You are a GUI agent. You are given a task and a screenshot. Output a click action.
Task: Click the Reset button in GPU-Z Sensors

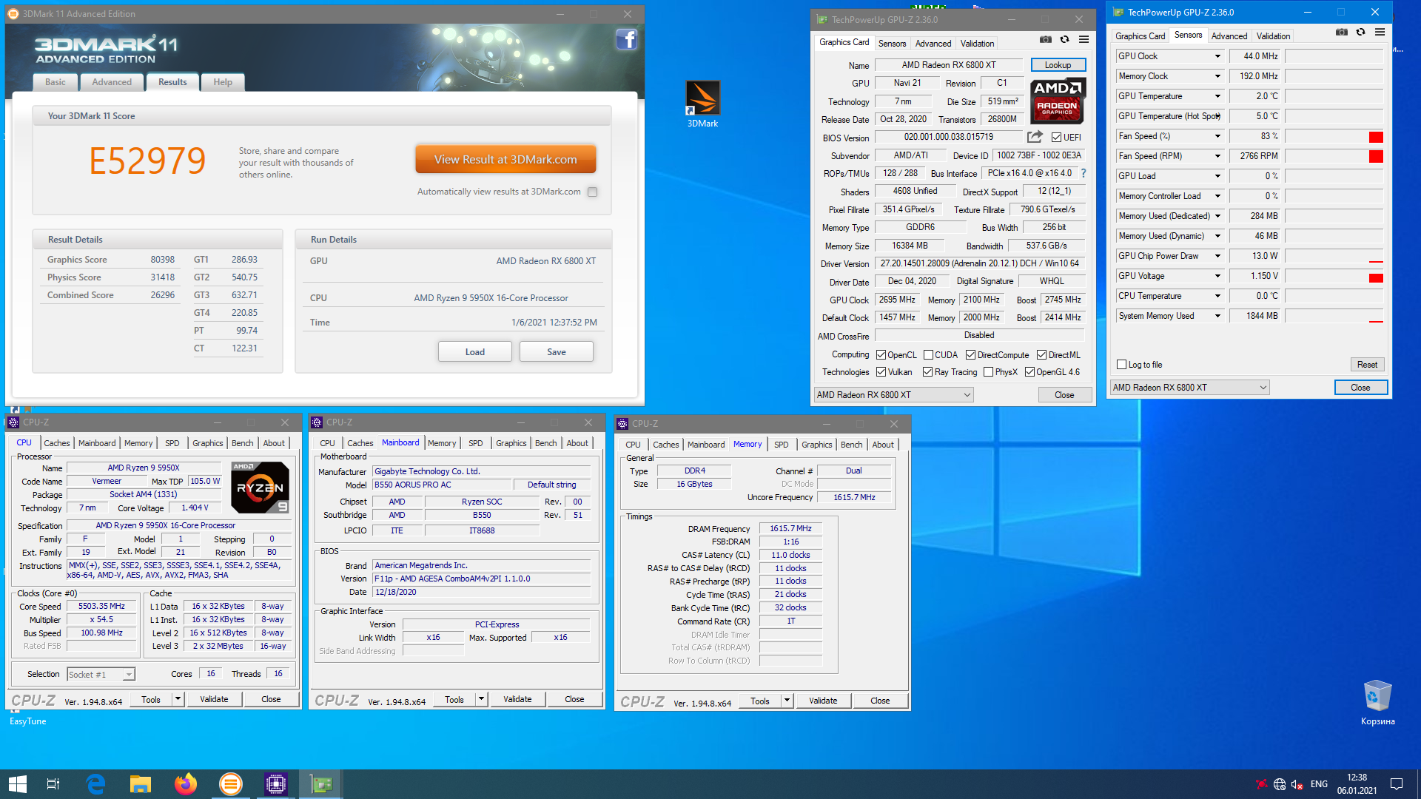[1367, 365]
